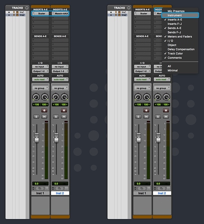
Task: Open Inst 1 'Output 1-2' selector, right mixer
Action: (142, 71)
